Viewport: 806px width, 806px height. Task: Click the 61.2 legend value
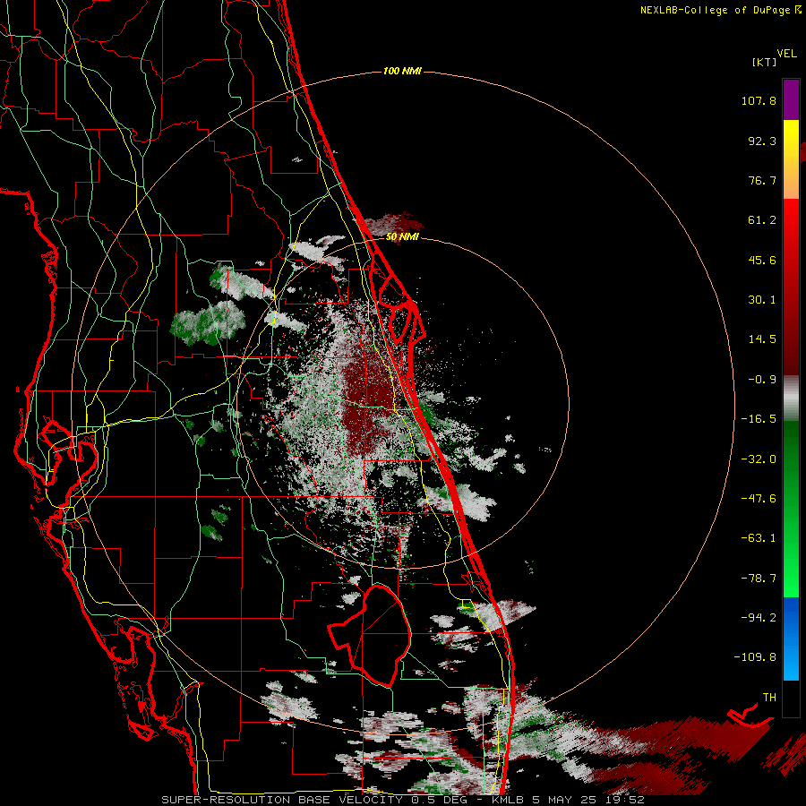tap(762, 220)
